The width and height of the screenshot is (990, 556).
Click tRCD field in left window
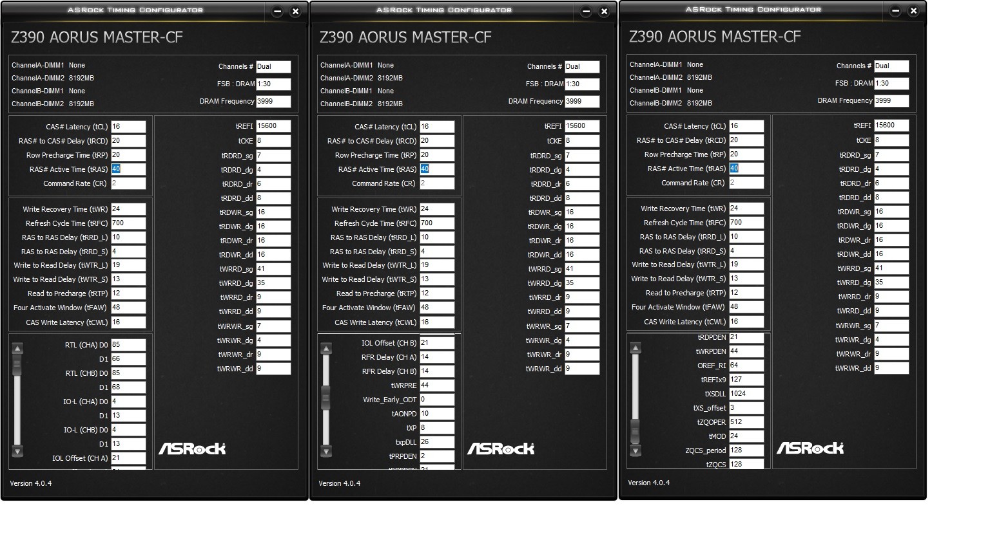tap(128, 141)
